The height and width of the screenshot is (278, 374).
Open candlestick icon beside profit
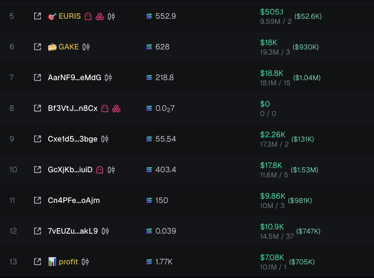click(85, 262)
